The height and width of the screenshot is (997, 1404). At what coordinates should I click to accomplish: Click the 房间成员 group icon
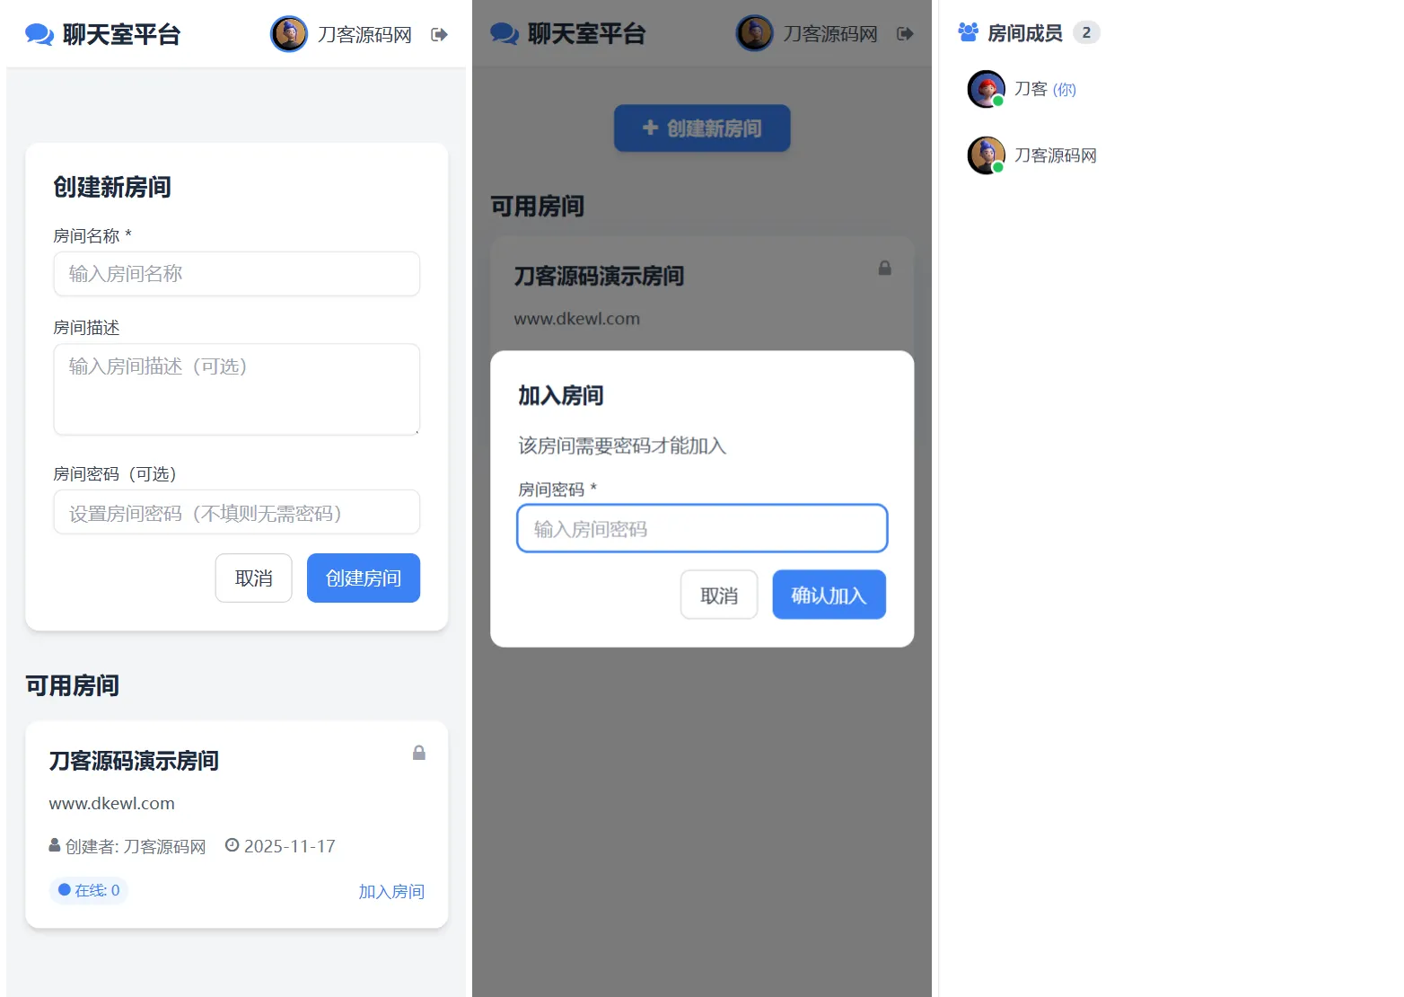969,32
